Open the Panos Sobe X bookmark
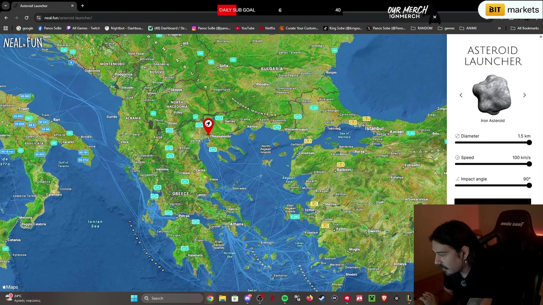The width and height of the screenshot is (543, 305). pos(386,28)
